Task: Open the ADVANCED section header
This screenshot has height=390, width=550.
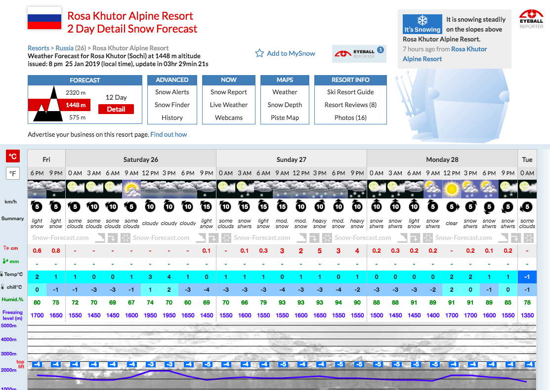Action: (172, 80)
